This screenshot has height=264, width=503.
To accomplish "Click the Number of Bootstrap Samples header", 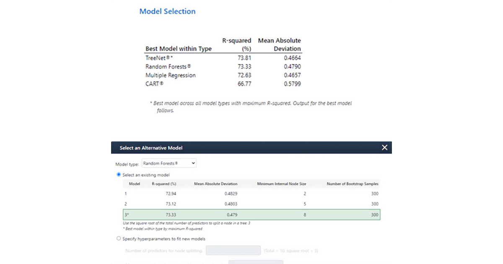I will click(353, 184).
